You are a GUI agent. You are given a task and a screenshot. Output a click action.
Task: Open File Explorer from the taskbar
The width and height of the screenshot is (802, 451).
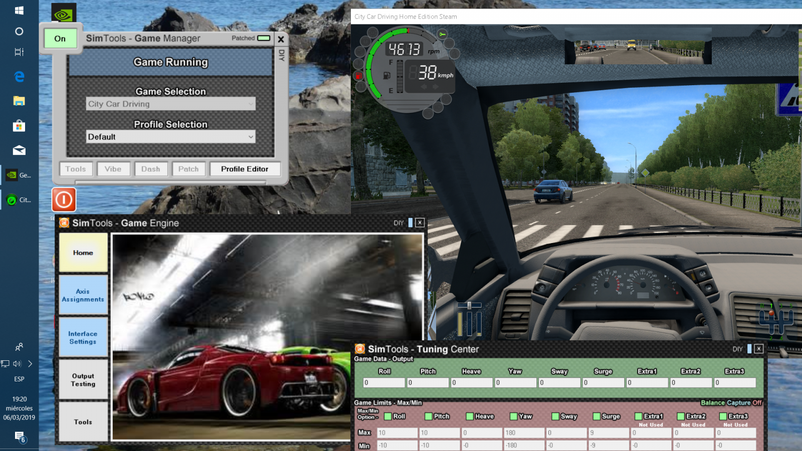pos(19,101)
